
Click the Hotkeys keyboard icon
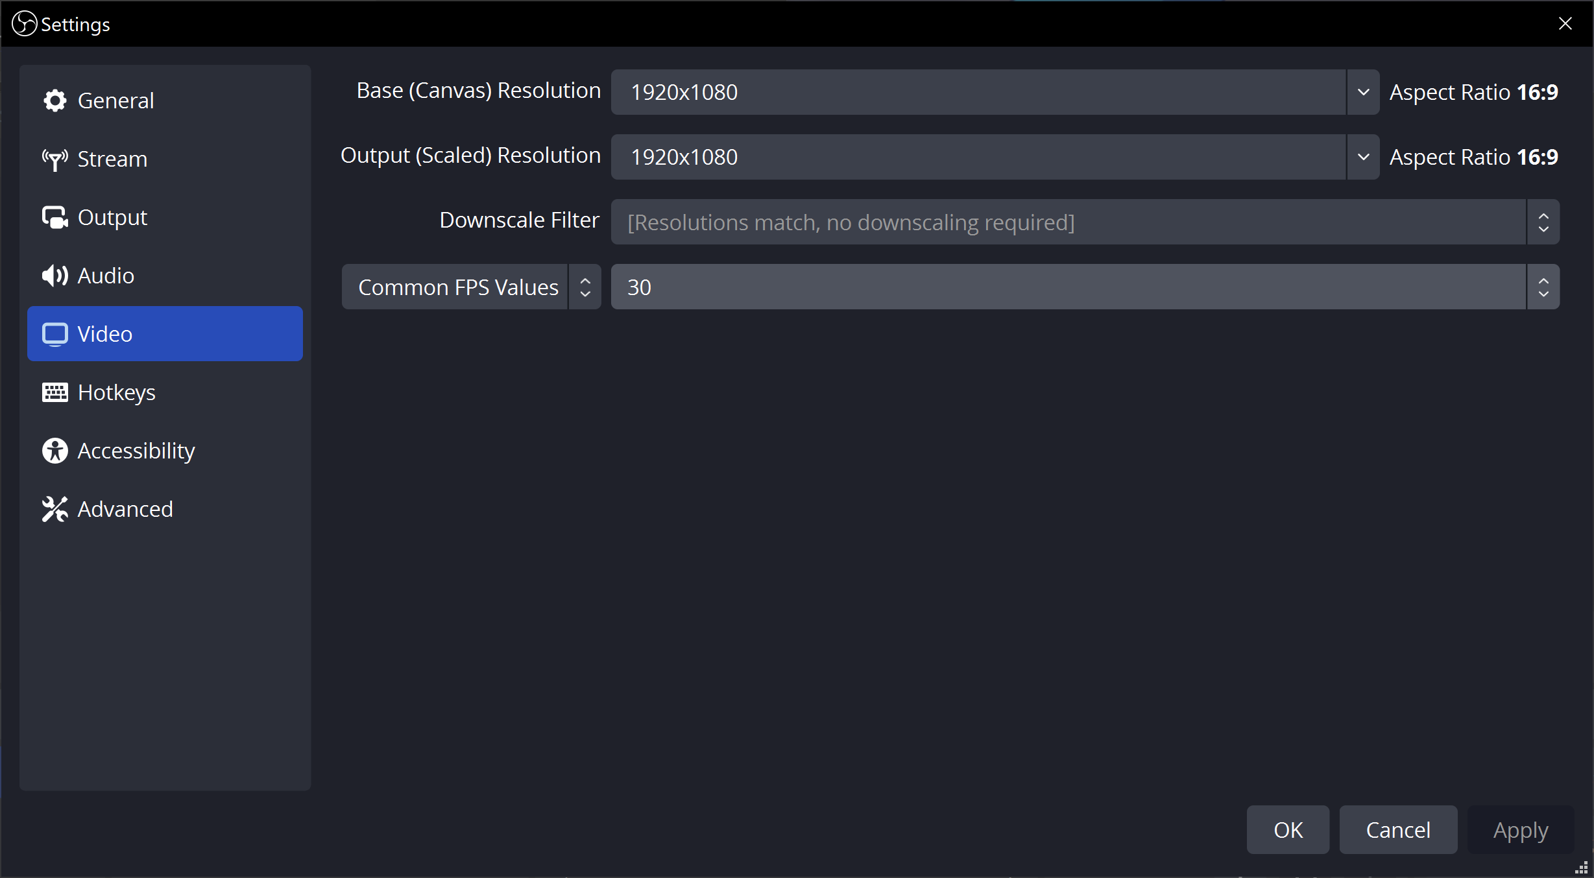tap(55, 392)
